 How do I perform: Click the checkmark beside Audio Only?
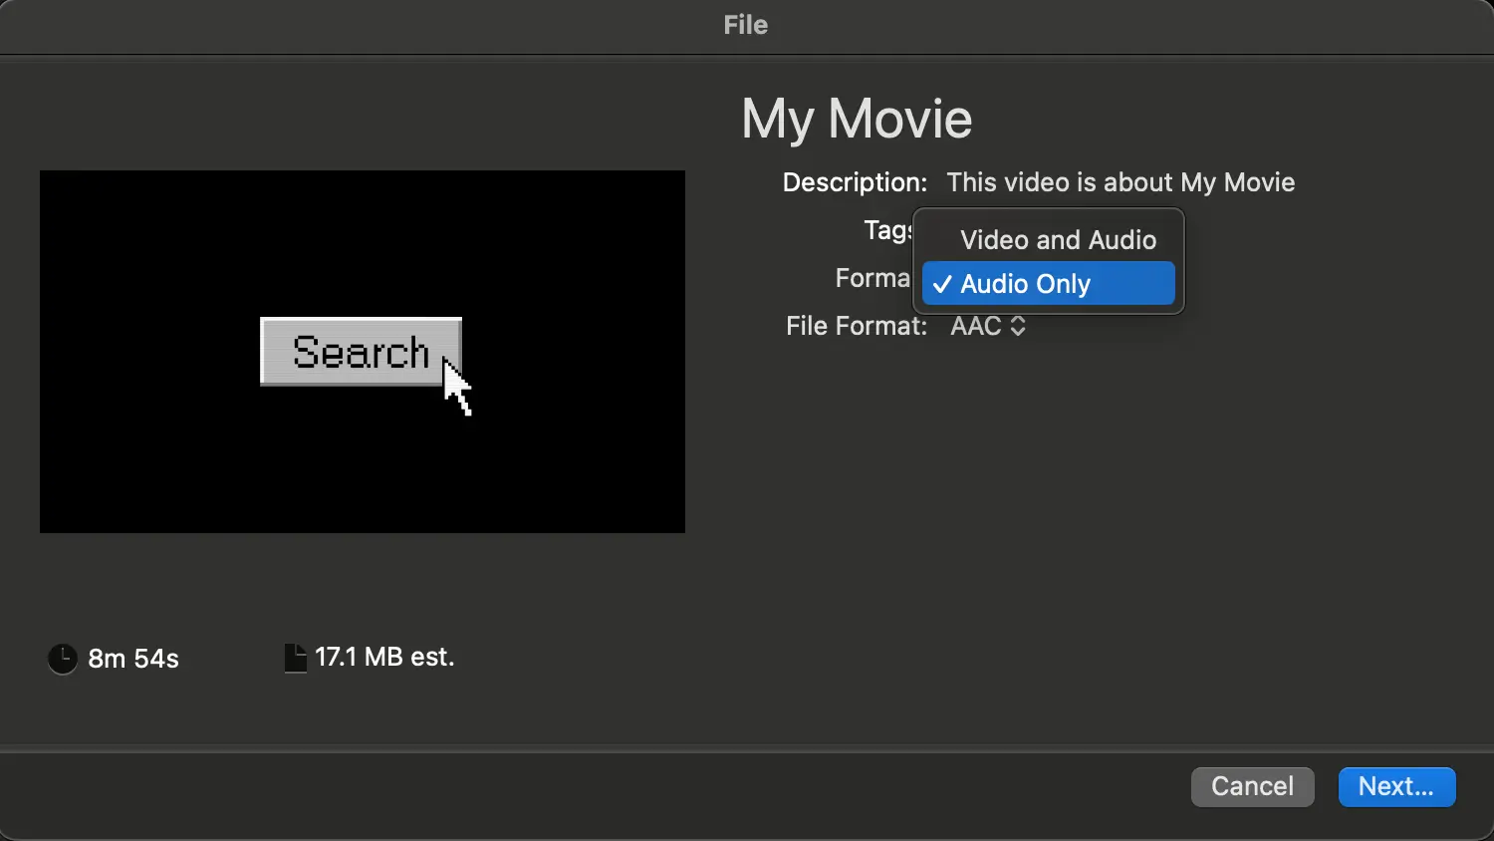[942, 285]
